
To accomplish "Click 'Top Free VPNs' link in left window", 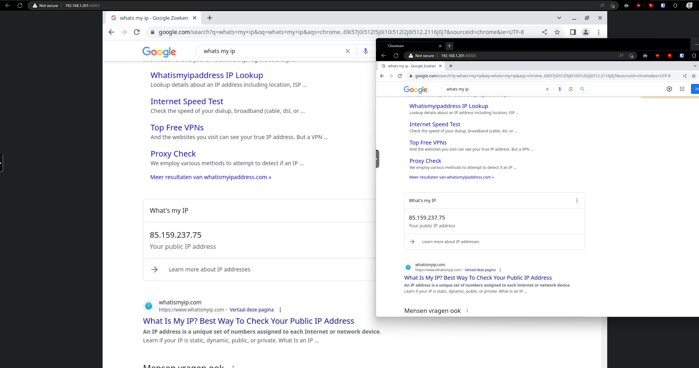I will click(177, 128).
